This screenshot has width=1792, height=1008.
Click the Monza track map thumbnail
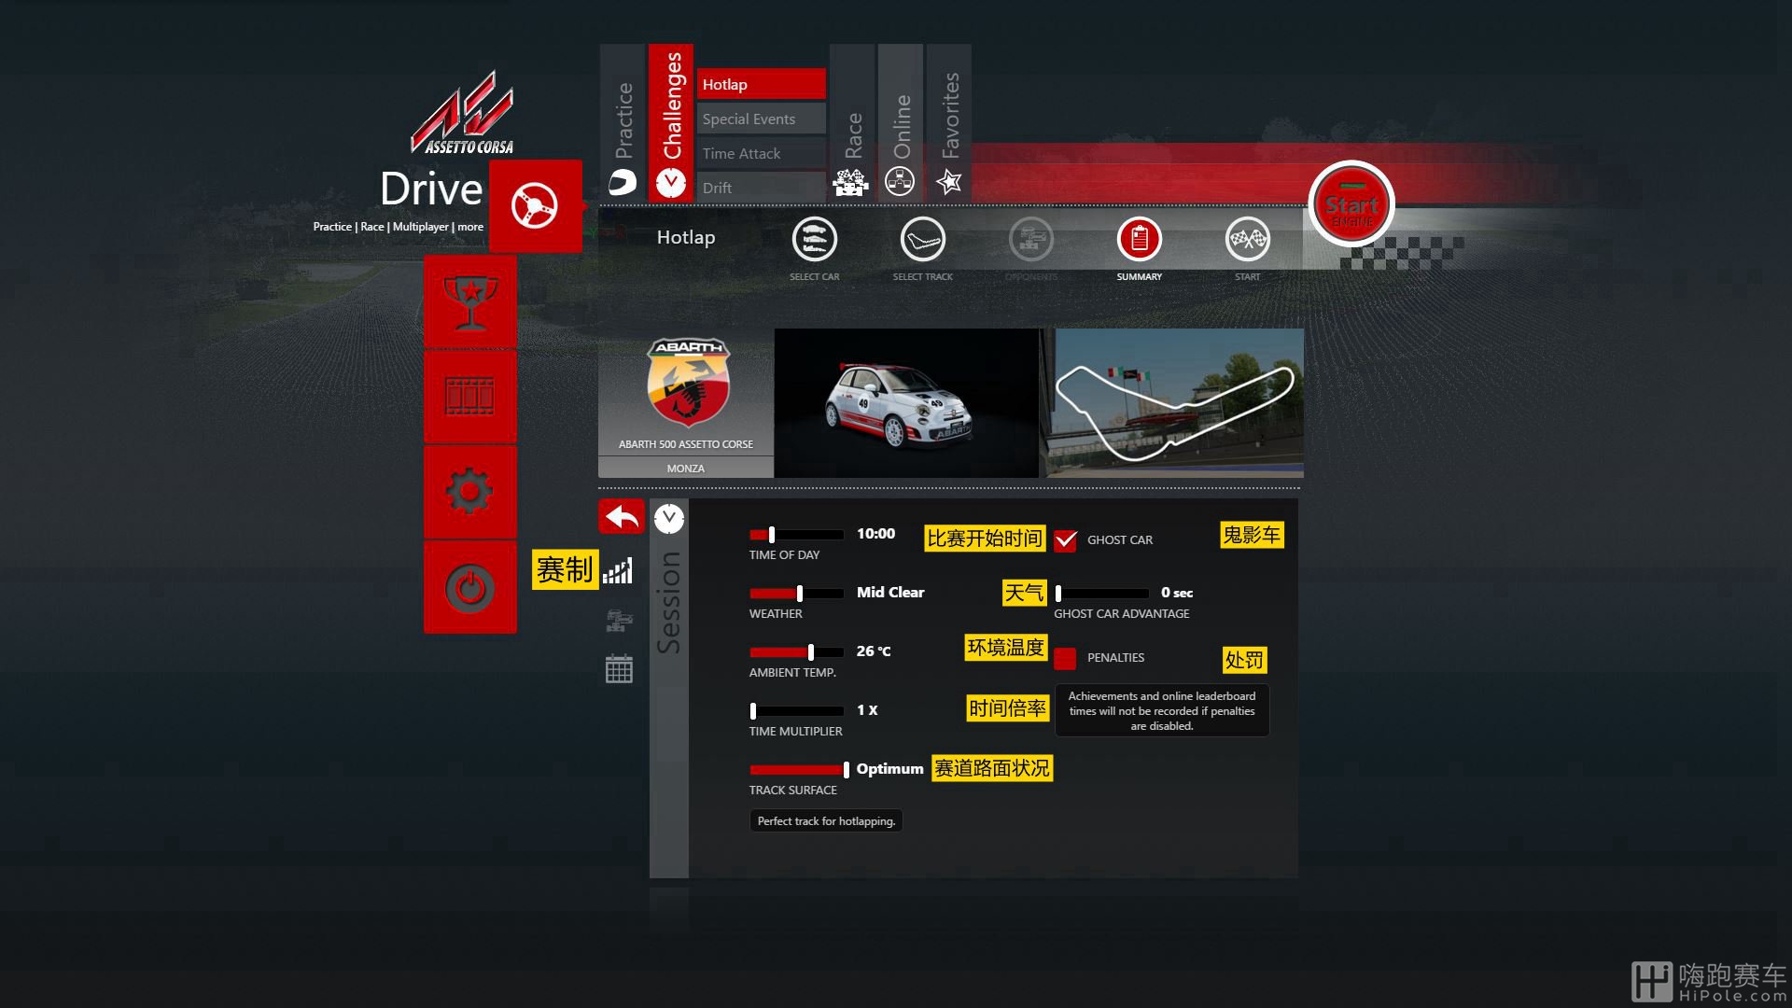pyautogui.click(x=1174, y=403)
